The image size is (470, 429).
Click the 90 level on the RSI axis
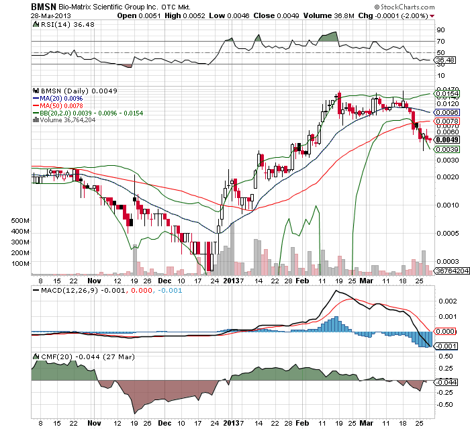(441, 30)
